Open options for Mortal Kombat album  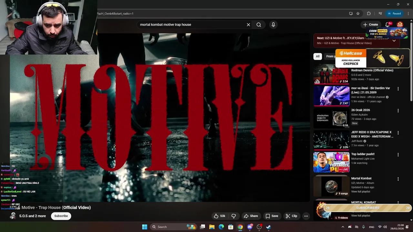(x=398, y=179)
